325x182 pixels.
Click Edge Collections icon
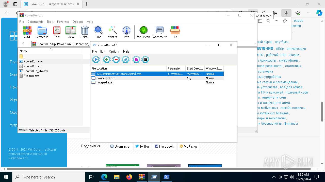click(275, 13)
